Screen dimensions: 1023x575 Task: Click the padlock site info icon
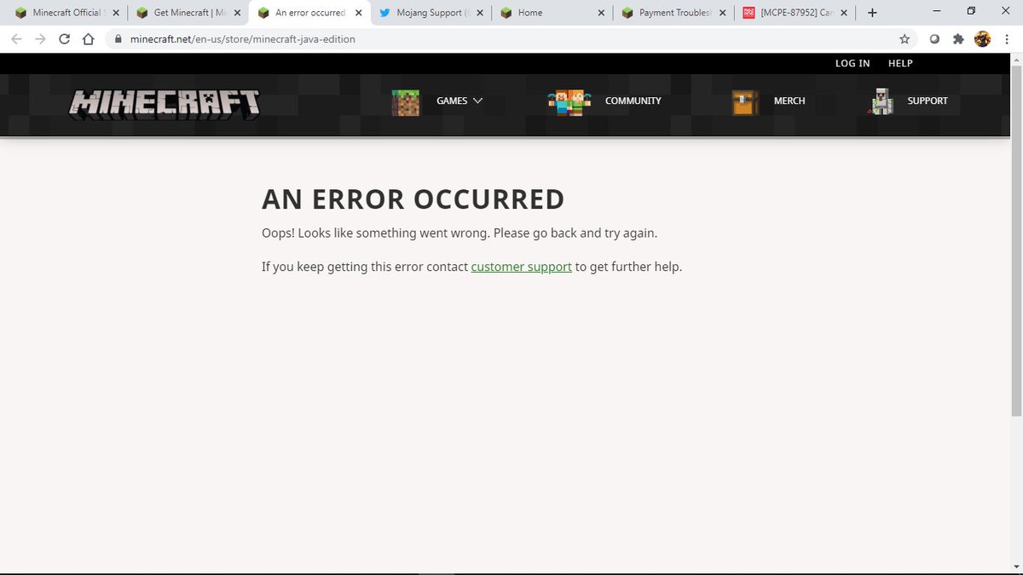(x=118, y=39)
